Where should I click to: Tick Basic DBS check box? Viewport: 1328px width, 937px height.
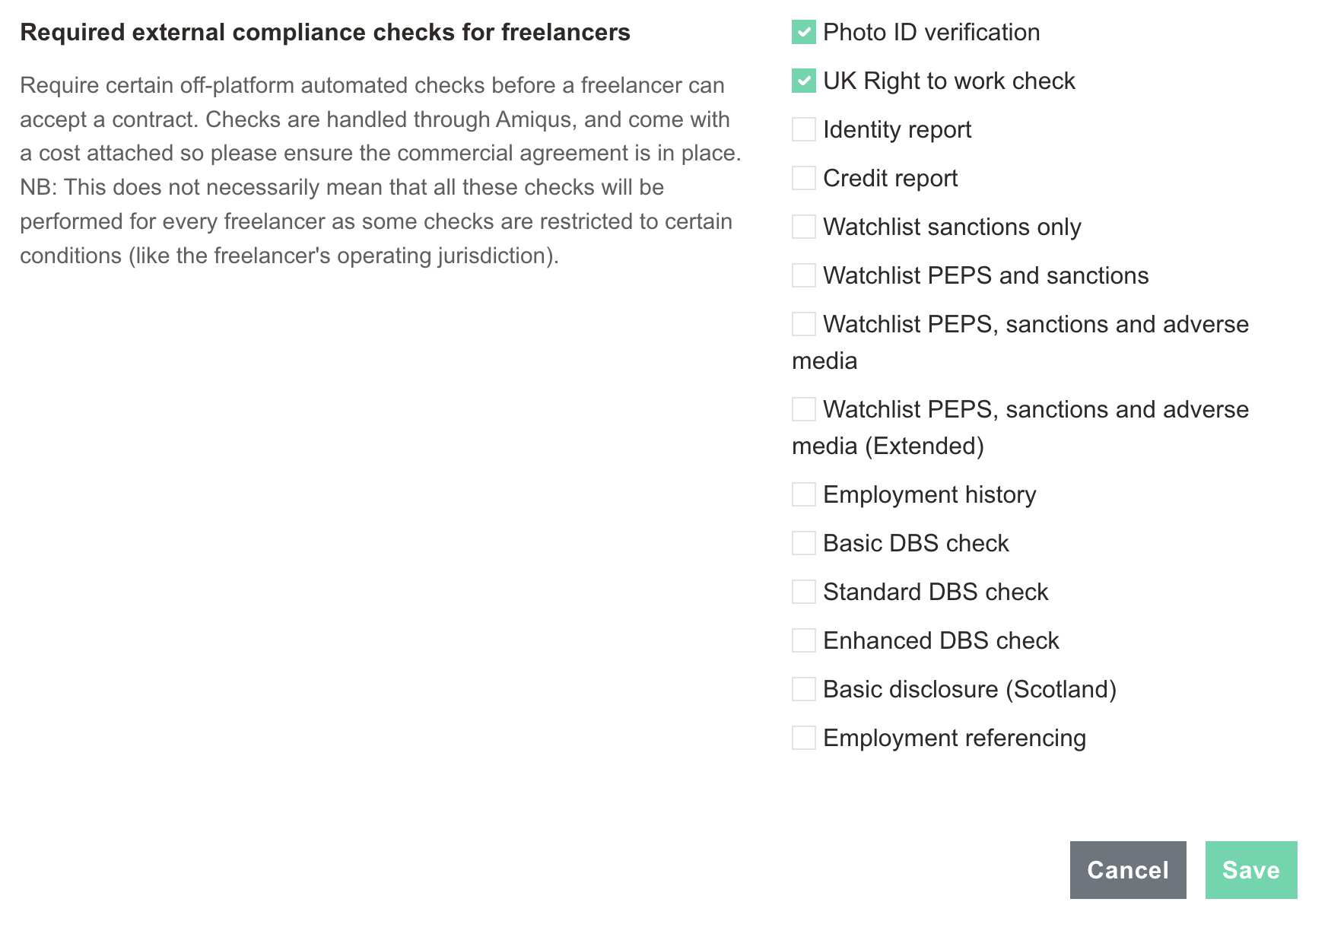pos(804,543)
